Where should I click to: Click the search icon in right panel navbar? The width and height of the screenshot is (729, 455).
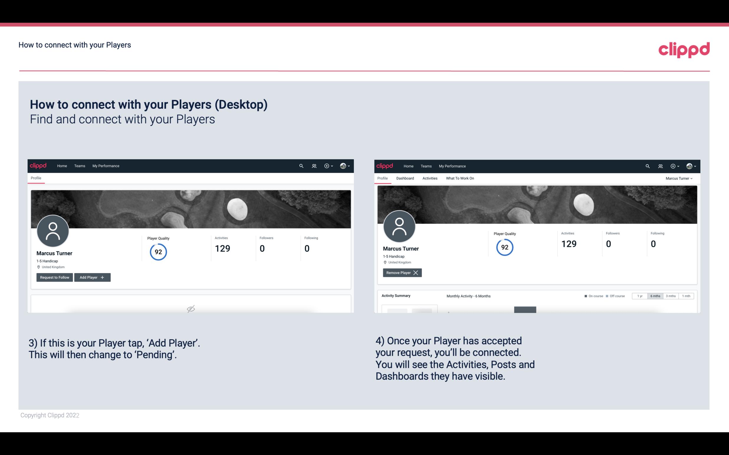647,166
